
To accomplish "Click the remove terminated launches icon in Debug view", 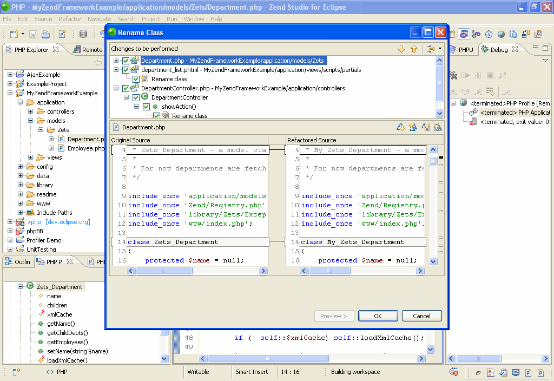I will click(453, 75).
